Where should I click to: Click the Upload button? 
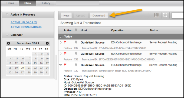click(x=81, y=15)
